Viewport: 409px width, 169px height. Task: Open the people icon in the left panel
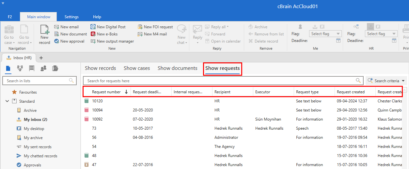43,68
